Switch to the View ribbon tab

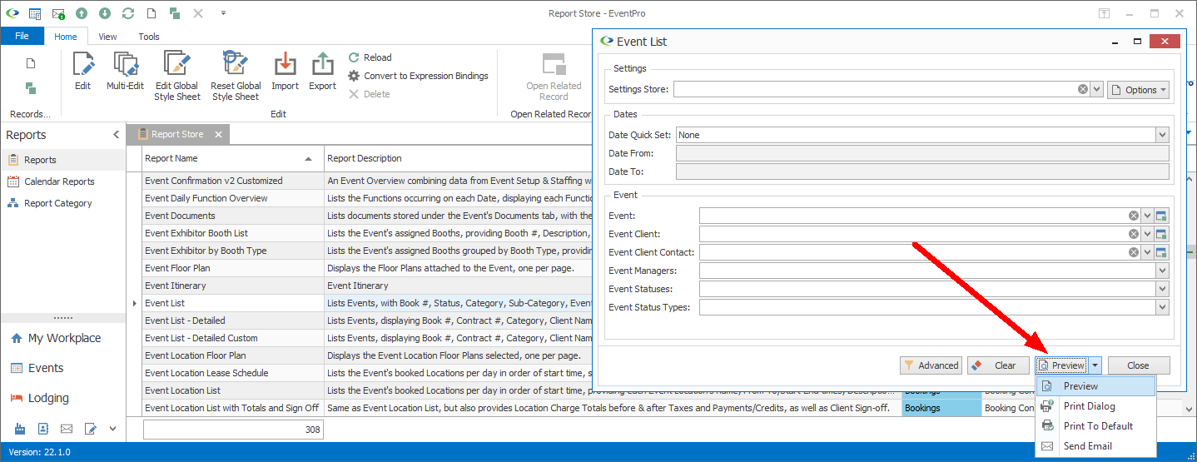click(x=107, y=37)
